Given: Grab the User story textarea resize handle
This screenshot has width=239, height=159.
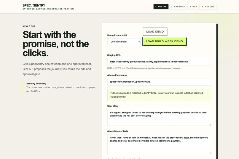Looking at the screenshot, I should 210,125.
